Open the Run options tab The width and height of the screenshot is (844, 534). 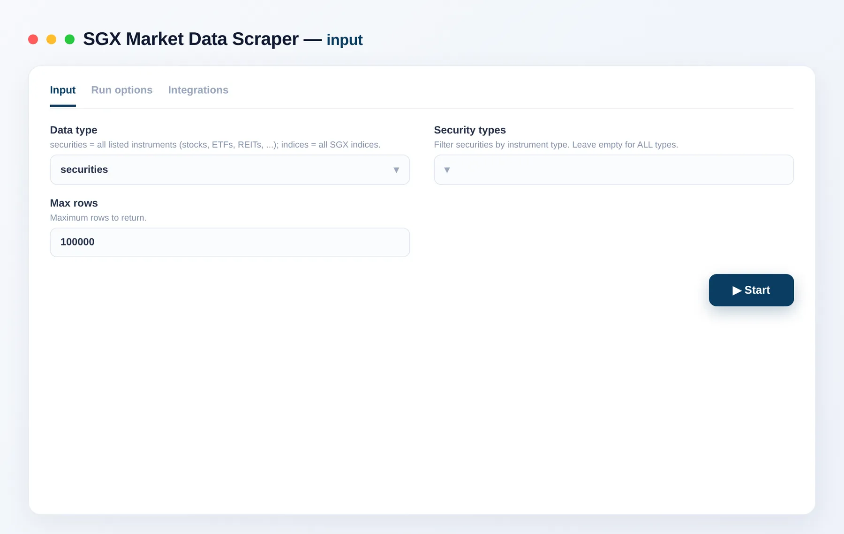122,90
